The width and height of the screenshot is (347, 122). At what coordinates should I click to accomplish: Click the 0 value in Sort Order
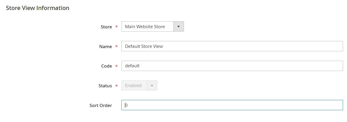(126, 105)
